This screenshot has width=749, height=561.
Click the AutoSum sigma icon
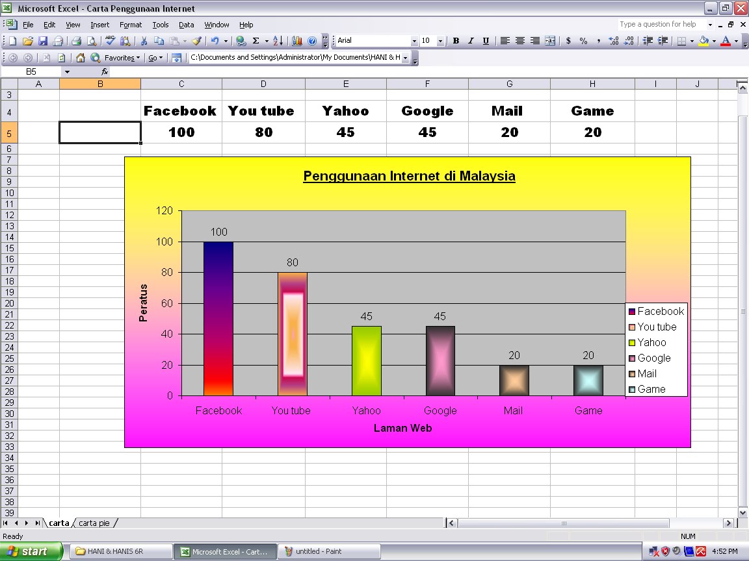tap(256, 41)
